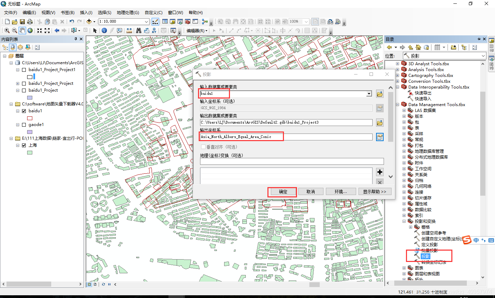
Task: Toggle visibility of baidu1_Project_Project1 layer
Action: 24,70
